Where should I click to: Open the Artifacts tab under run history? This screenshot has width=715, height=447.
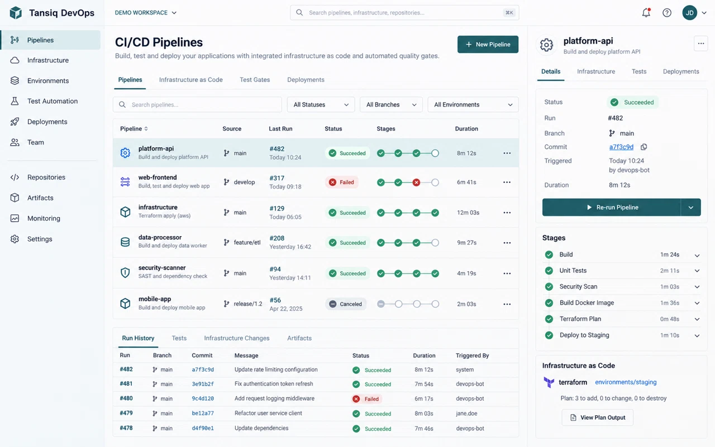299,338
